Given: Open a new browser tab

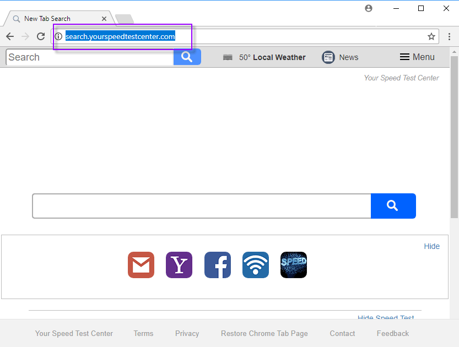Looking at the screenshot, I should 125,19.
